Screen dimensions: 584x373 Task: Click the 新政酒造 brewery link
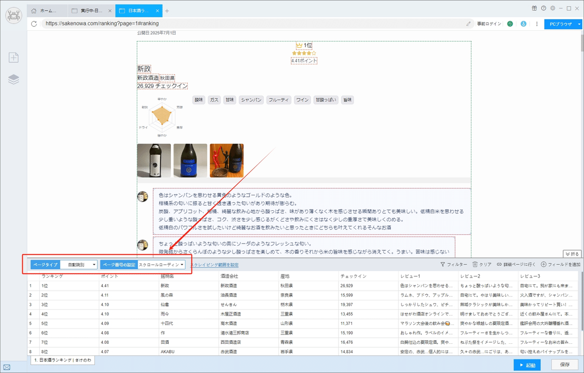tap(148, 77)
